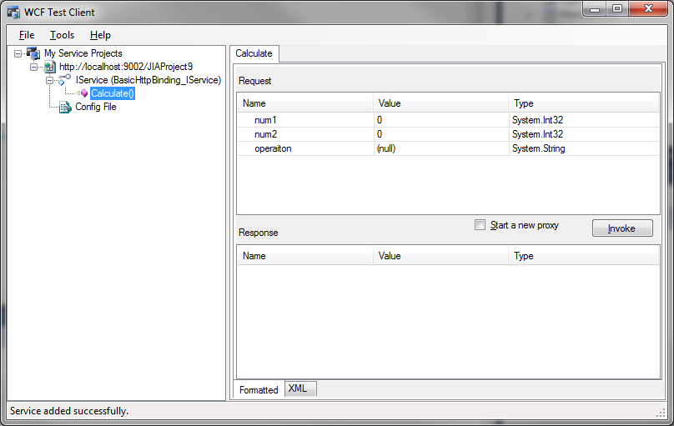Click the Request table Name column header

(305, 103)
